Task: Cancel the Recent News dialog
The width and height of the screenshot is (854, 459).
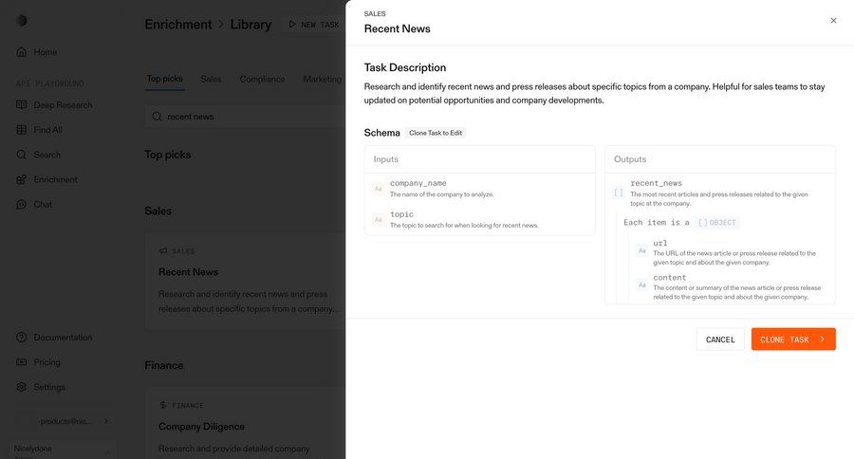Action: pyautogui.click(x=720, y=340)
